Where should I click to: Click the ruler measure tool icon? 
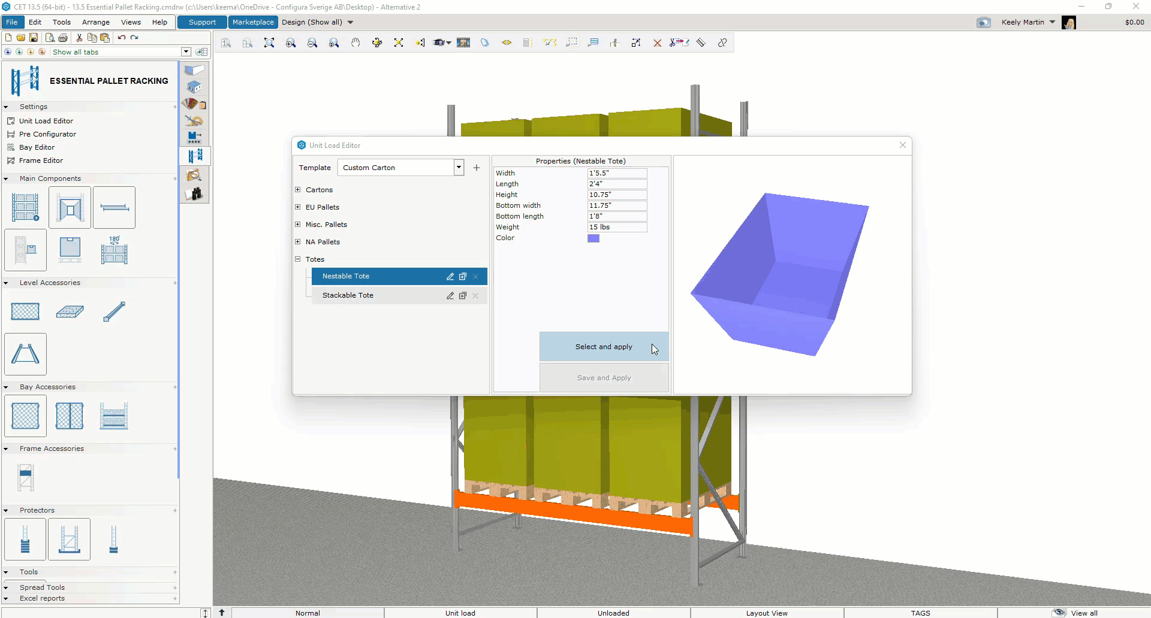tap(701, 43)
